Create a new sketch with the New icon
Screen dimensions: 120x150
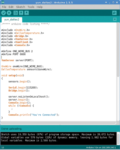coord(16,13)
